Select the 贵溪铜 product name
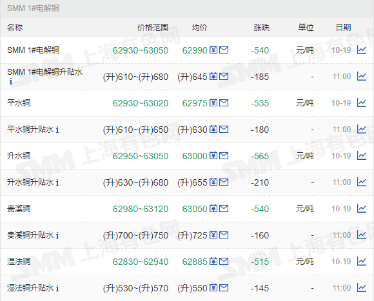This screenshot has width=374, height=301. 19,209
